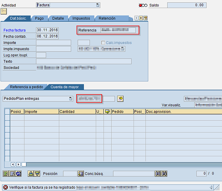Click the deselect all items icon
Viewport: 222px width, 191px height.
12,173
